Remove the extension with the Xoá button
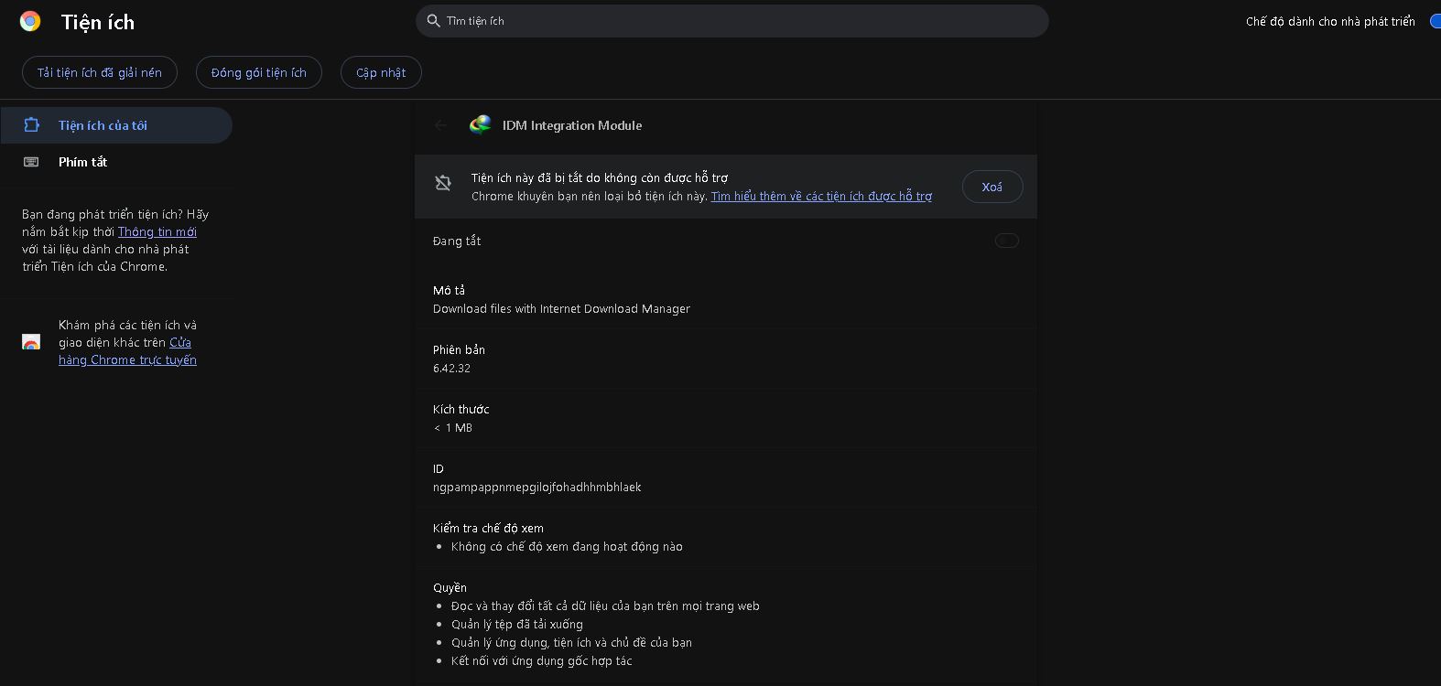This screenshot has height=686, width=1441. click(x=991, y=187)
